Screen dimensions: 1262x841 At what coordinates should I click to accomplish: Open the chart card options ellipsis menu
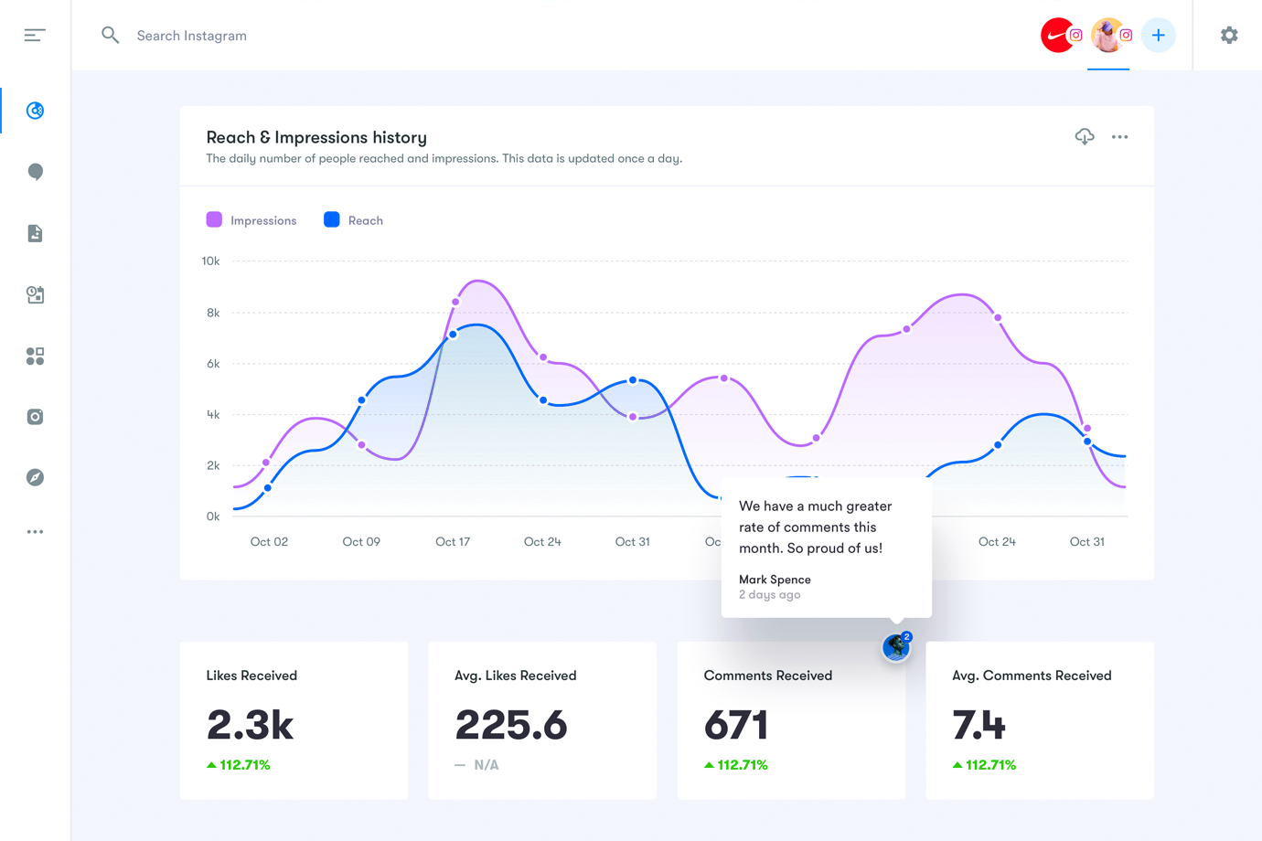pos(1119,137)
